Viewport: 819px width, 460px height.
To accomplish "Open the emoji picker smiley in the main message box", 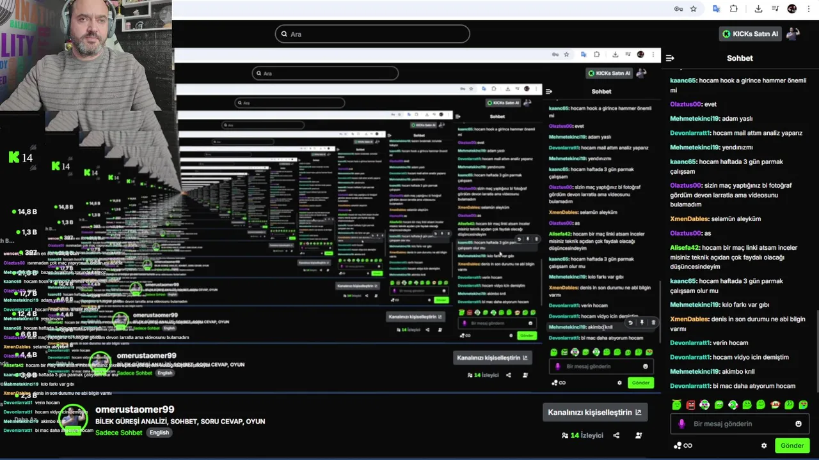I will [798, 424].
